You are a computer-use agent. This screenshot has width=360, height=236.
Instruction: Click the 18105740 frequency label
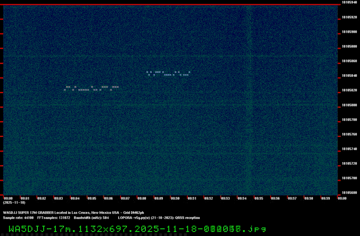[349, 149]
